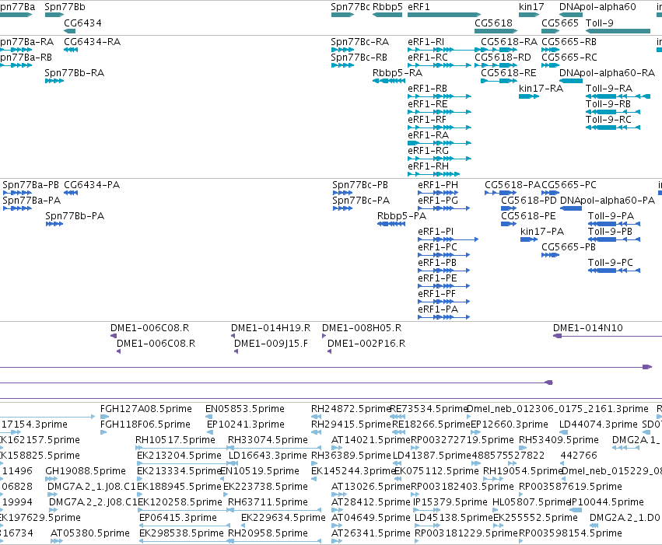The image size is (662, 545).
Task: Select the DME1-014H19.R clone label
Action: click(x=271, y=328)
